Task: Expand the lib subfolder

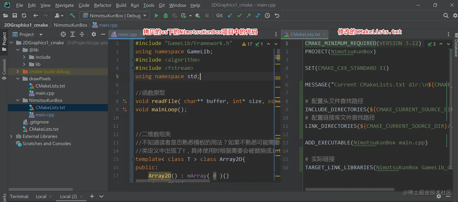Action: [x=24, y=64]
